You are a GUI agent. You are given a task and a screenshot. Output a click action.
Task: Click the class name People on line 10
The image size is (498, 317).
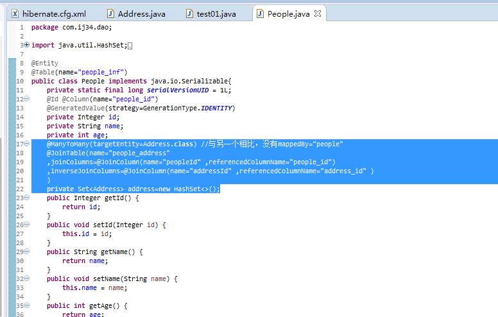(x=93, y=81)
